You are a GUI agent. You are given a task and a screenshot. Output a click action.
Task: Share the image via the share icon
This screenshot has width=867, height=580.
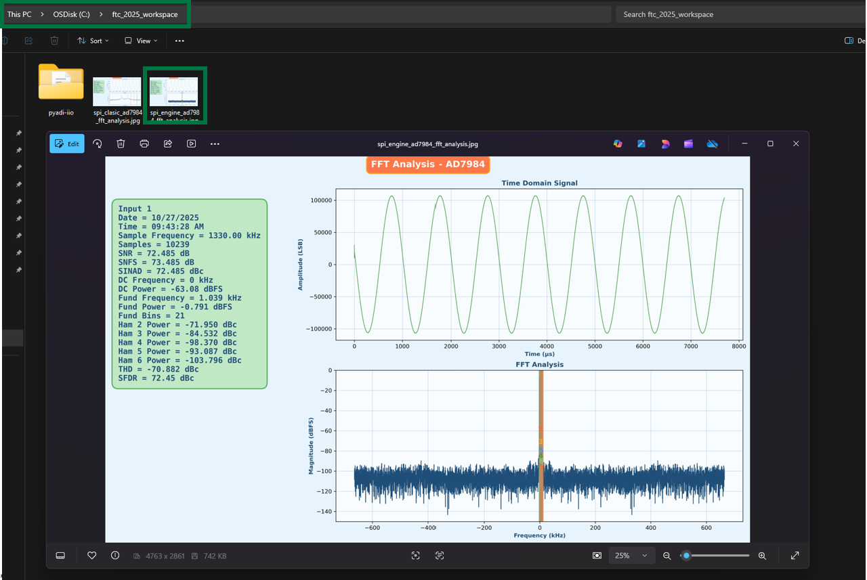coord(168,143)
